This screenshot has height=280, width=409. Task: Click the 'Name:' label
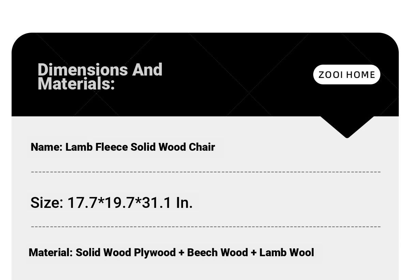tap(47, 147)
